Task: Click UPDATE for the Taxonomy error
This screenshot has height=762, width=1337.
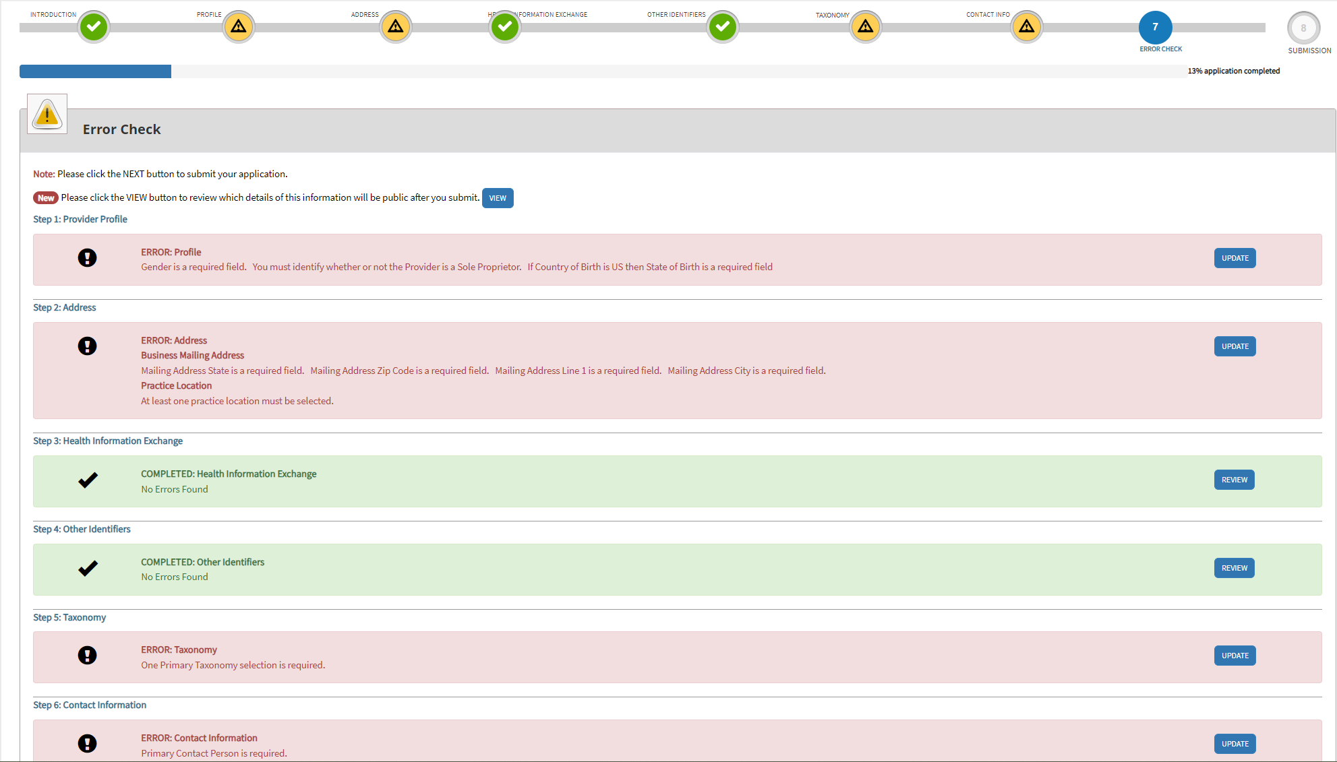Action: point(1235,656)
